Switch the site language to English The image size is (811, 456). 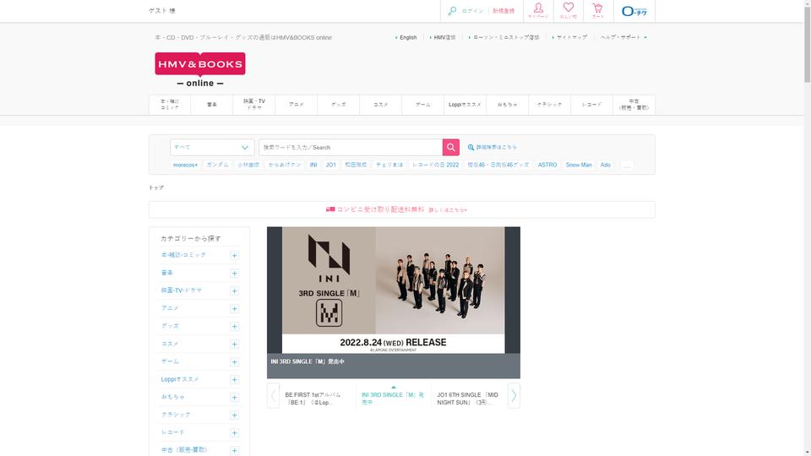pyautogui.click(x=406, y=37)
